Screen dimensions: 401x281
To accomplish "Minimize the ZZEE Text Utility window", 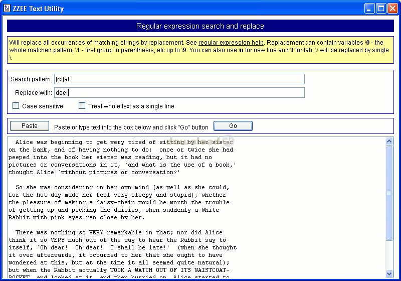I will click(369, 9).
